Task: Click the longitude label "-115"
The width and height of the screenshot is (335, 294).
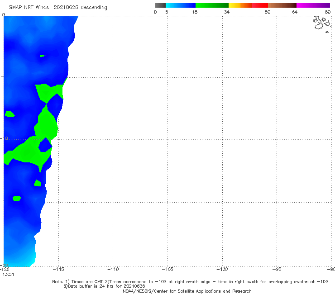Action: tap(58, 270)
